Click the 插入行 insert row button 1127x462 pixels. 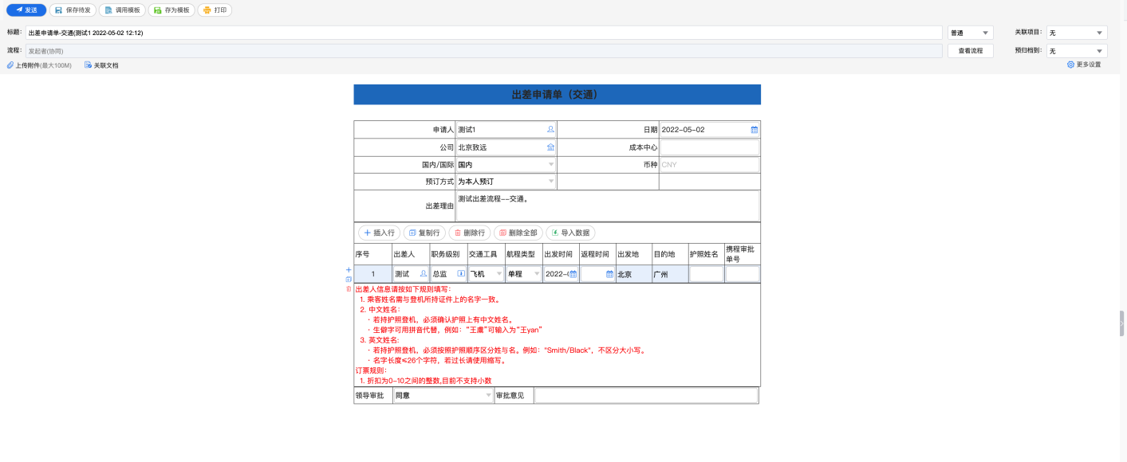380,233
